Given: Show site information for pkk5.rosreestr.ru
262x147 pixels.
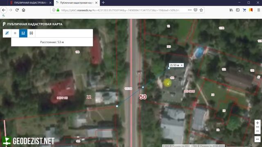Looking at the screenshot, I should [54, 10].
